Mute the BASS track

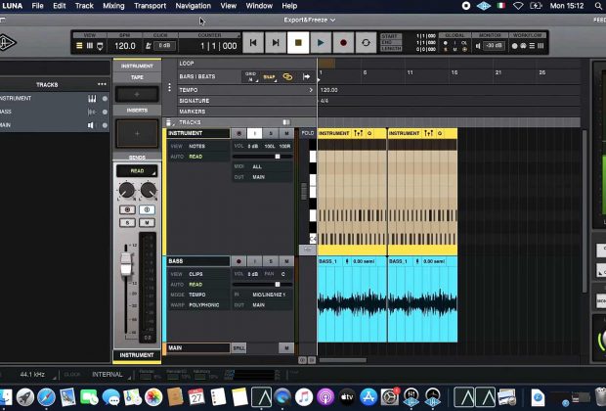(286, 261)
